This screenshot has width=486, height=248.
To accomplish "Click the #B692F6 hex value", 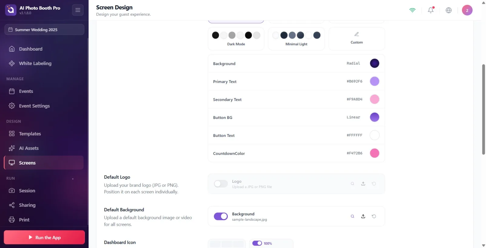I will point(354,81).
